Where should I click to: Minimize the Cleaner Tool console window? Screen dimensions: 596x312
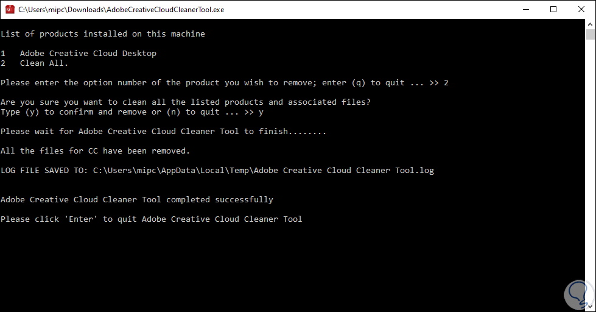(525, 9)
